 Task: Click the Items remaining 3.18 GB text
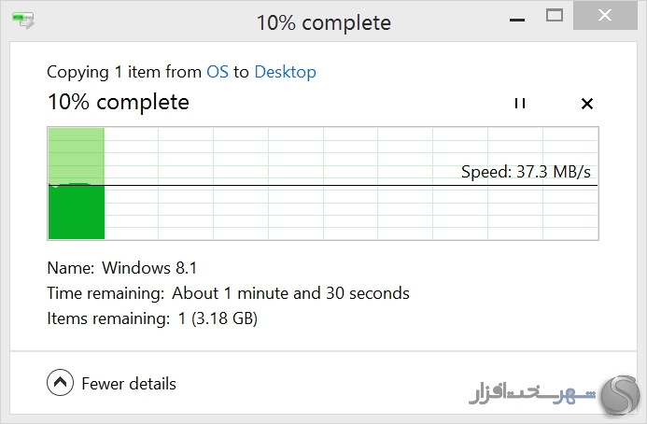(152, 318)
